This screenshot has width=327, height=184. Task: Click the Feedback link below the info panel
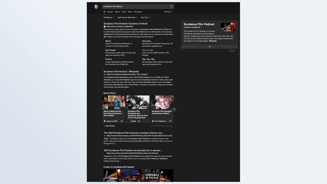[x=232, y=51]
